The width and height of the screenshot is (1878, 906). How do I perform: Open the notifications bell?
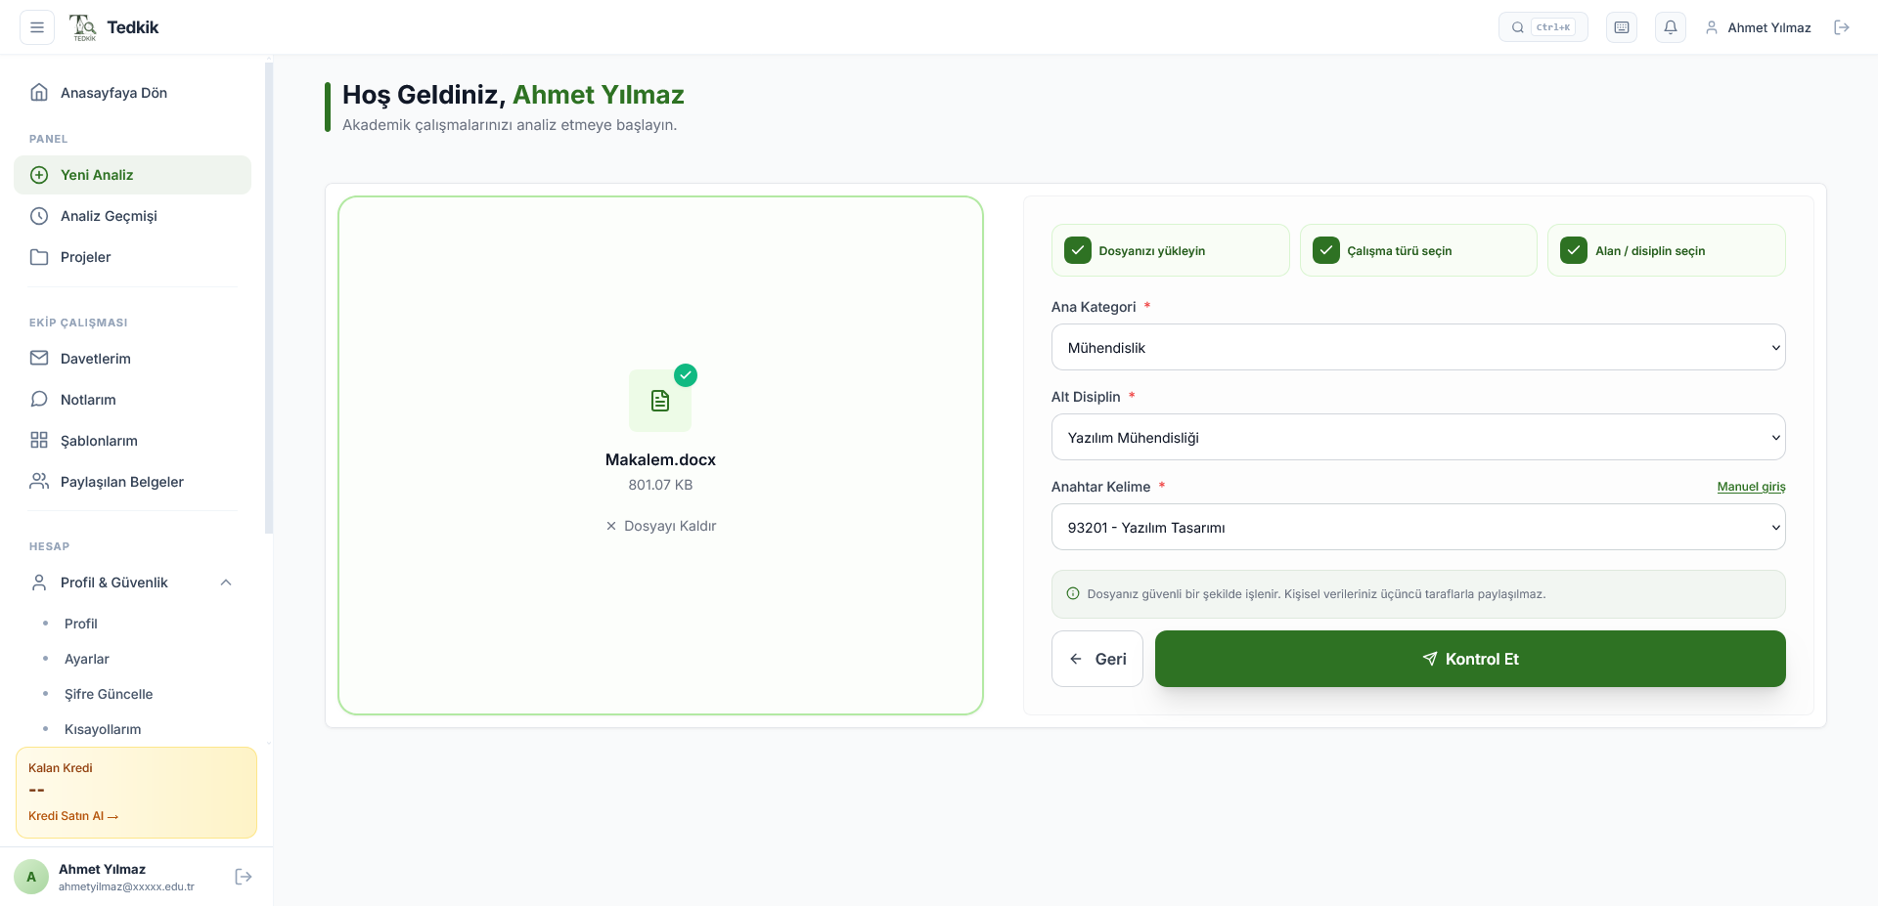pyautogui.click(x=1671, y=27)
